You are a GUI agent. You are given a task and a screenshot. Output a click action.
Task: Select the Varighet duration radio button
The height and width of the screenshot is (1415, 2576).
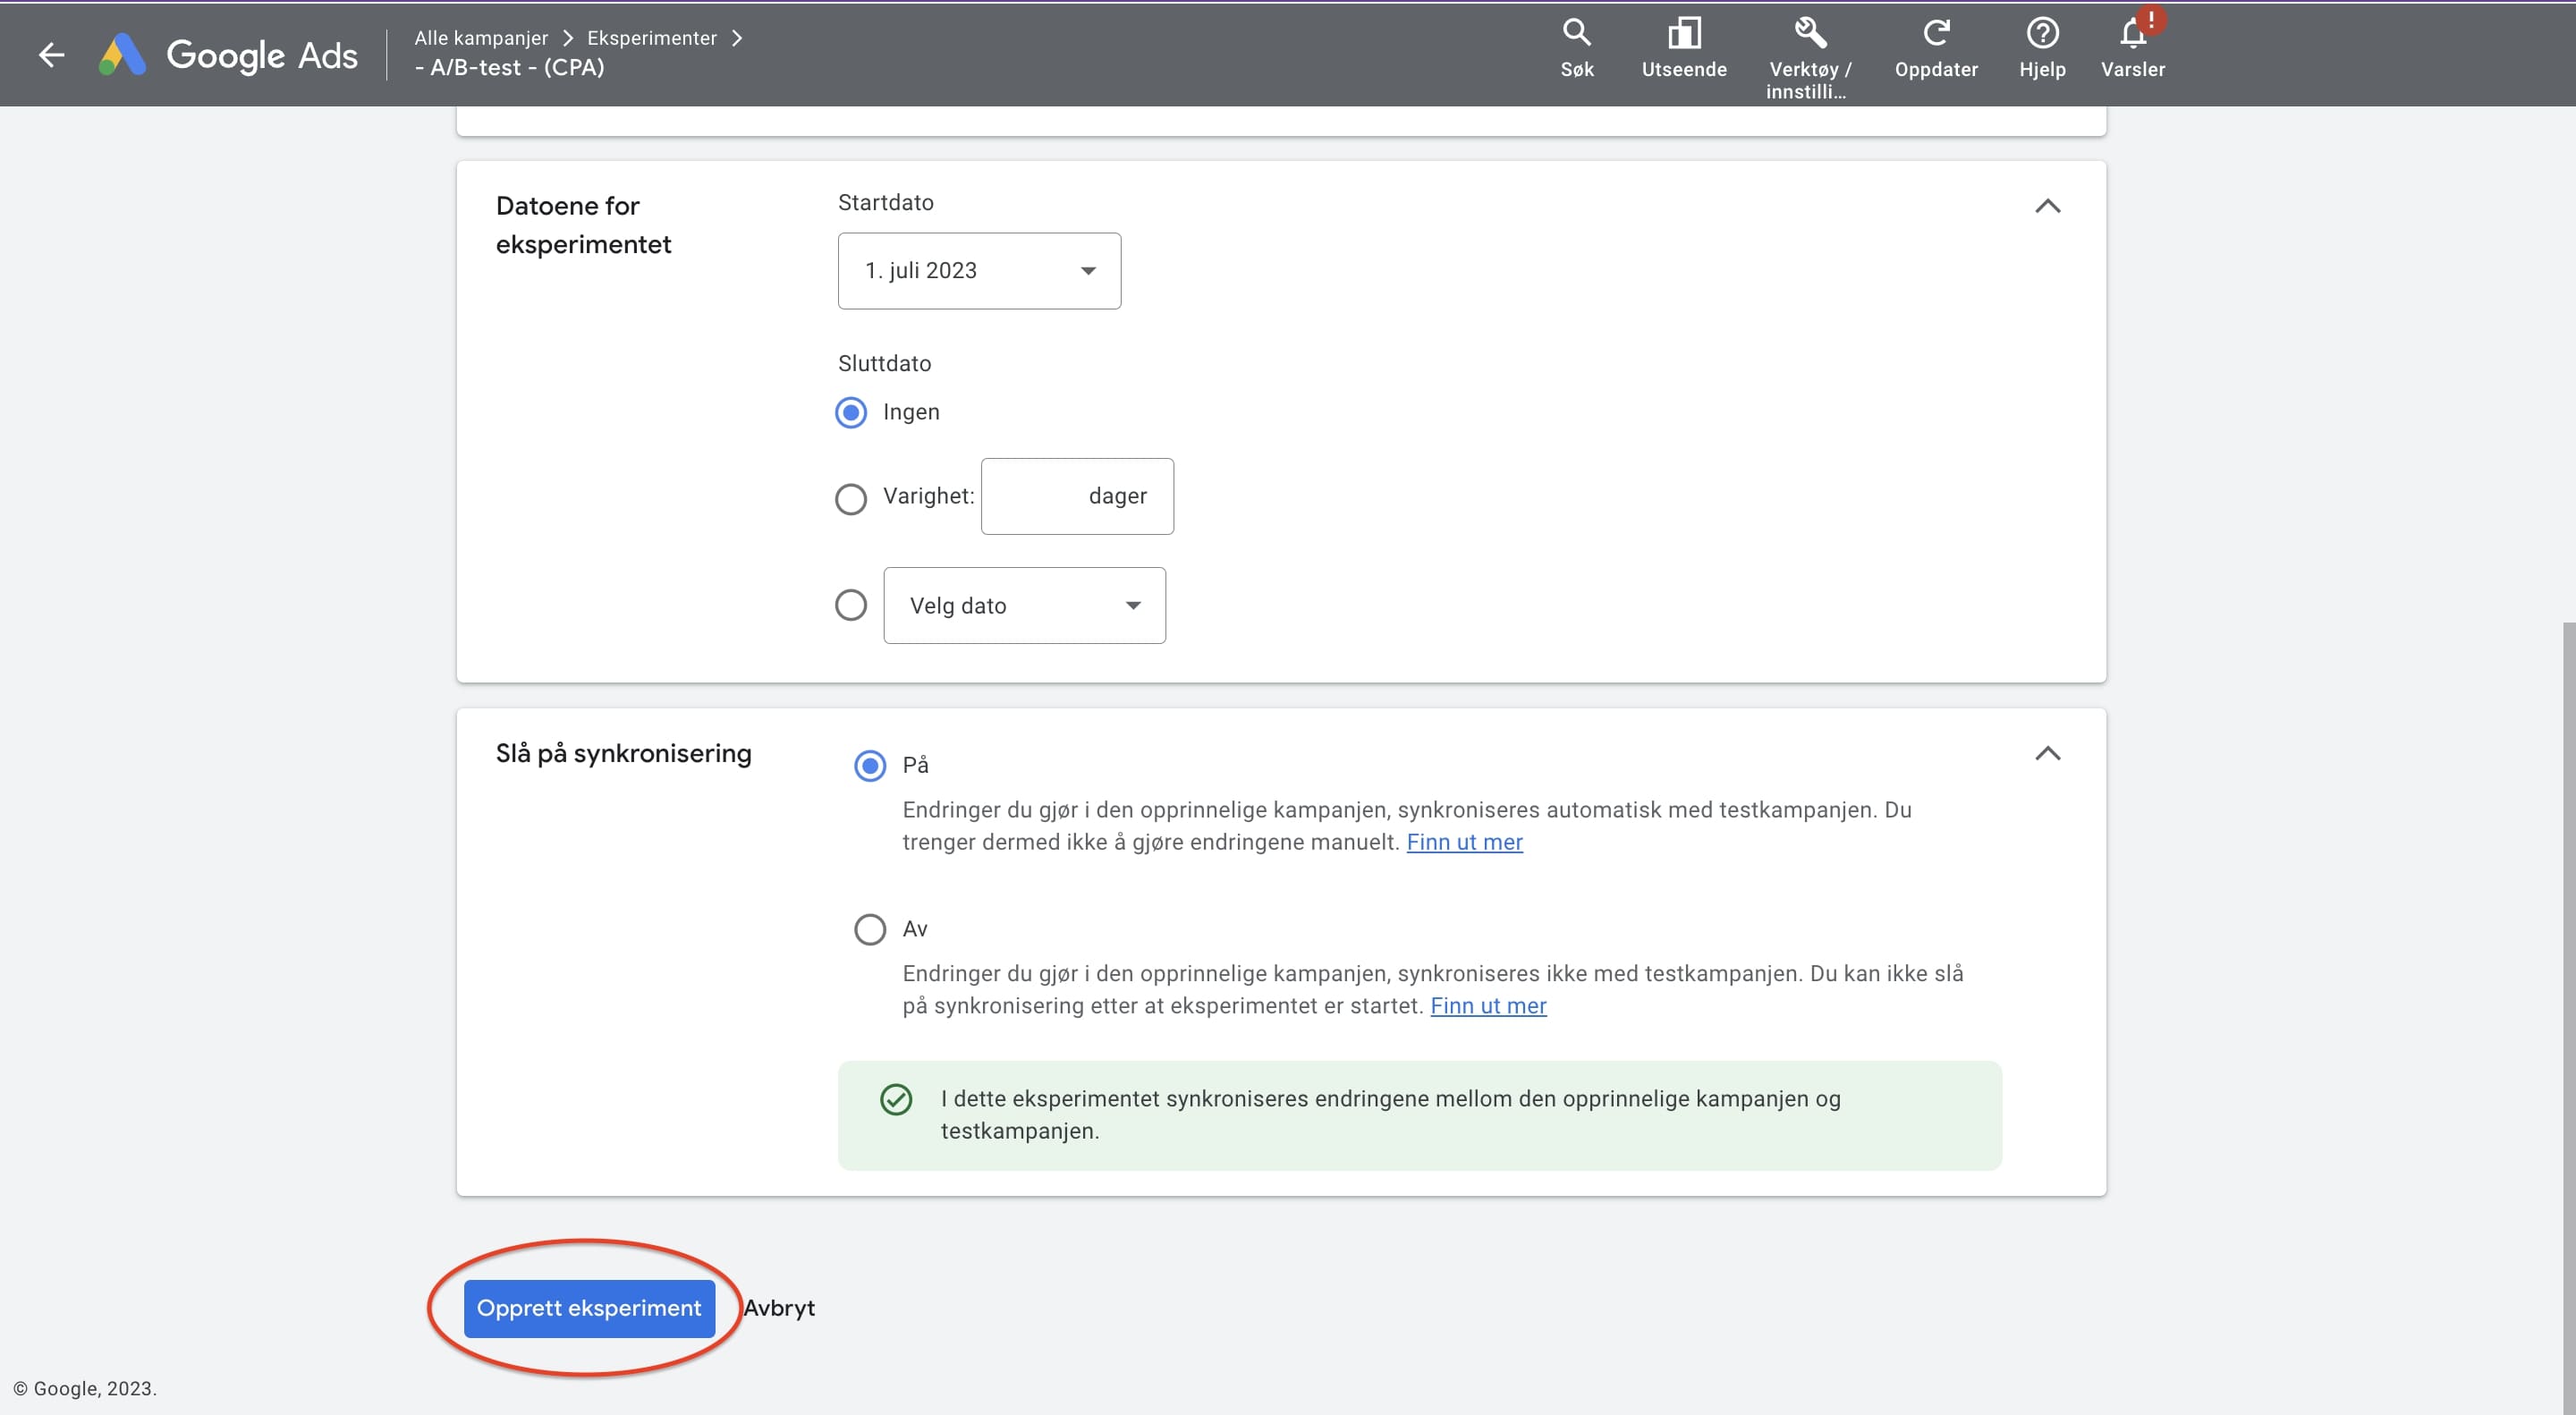click(x=851, y=498)
